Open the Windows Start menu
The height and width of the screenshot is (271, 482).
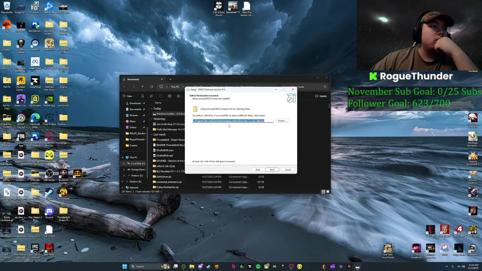(x=125, y=266)
